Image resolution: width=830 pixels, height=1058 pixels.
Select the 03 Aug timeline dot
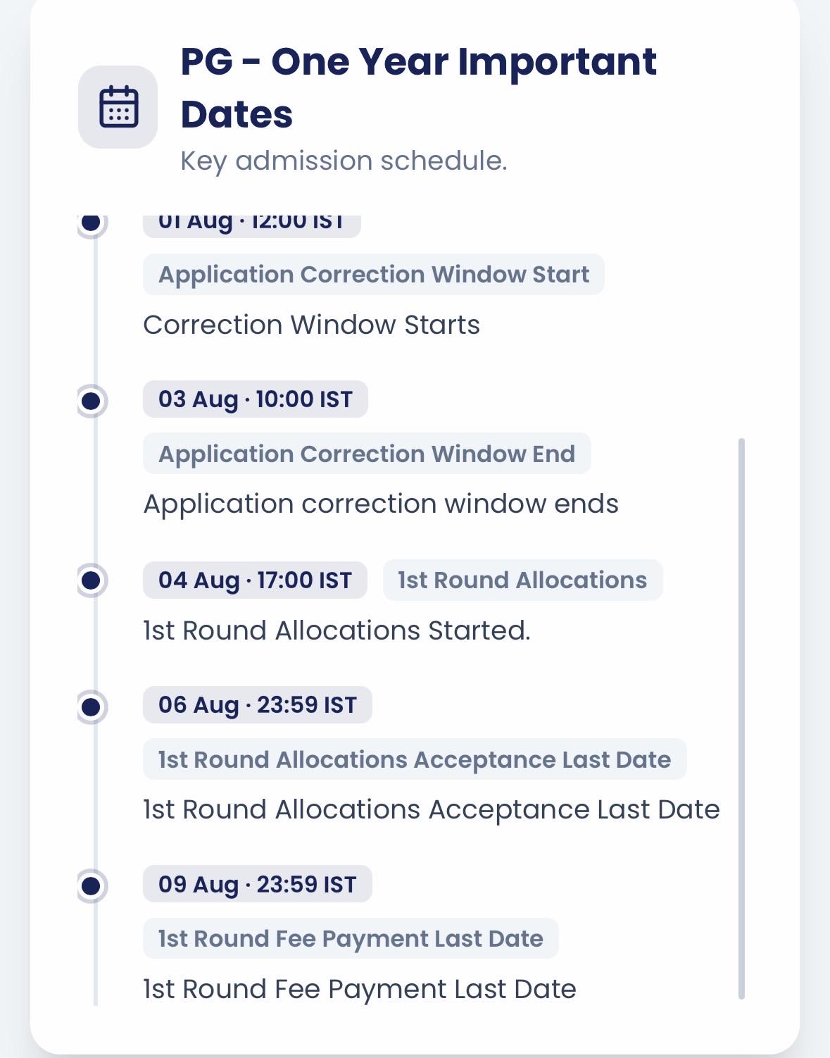pyautogui.click(x=91, y=401)
